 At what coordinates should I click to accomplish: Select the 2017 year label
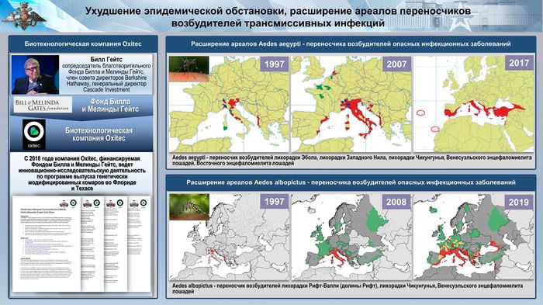pos(519,63)
